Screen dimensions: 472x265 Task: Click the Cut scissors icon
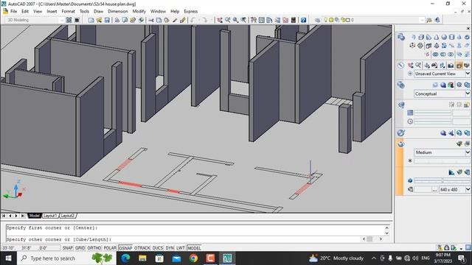pos(150,20)
